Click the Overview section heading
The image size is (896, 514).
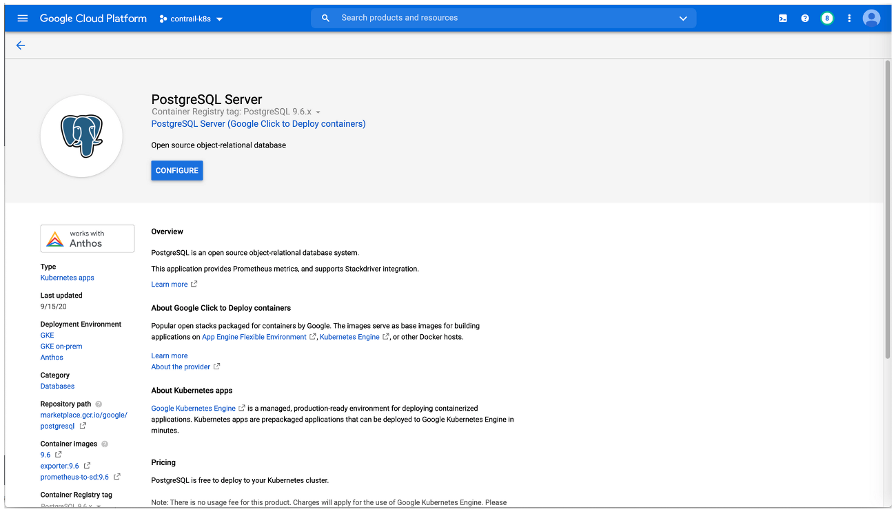click(x=167, y=232)
